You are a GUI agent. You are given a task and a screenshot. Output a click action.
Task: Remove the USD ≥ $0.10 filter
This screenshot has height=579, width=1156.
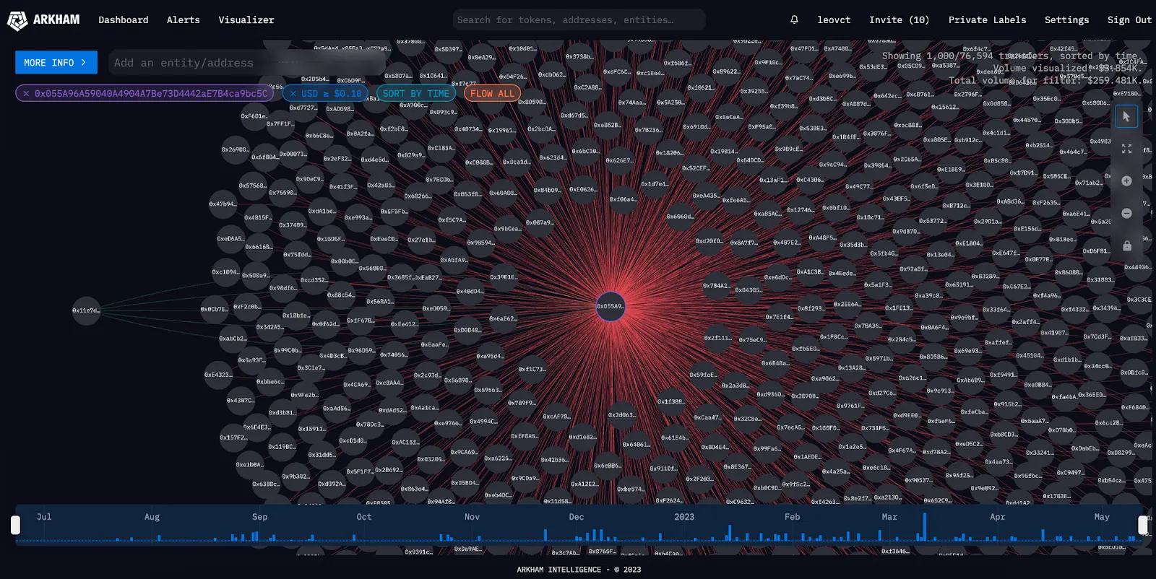pos(293,94)
